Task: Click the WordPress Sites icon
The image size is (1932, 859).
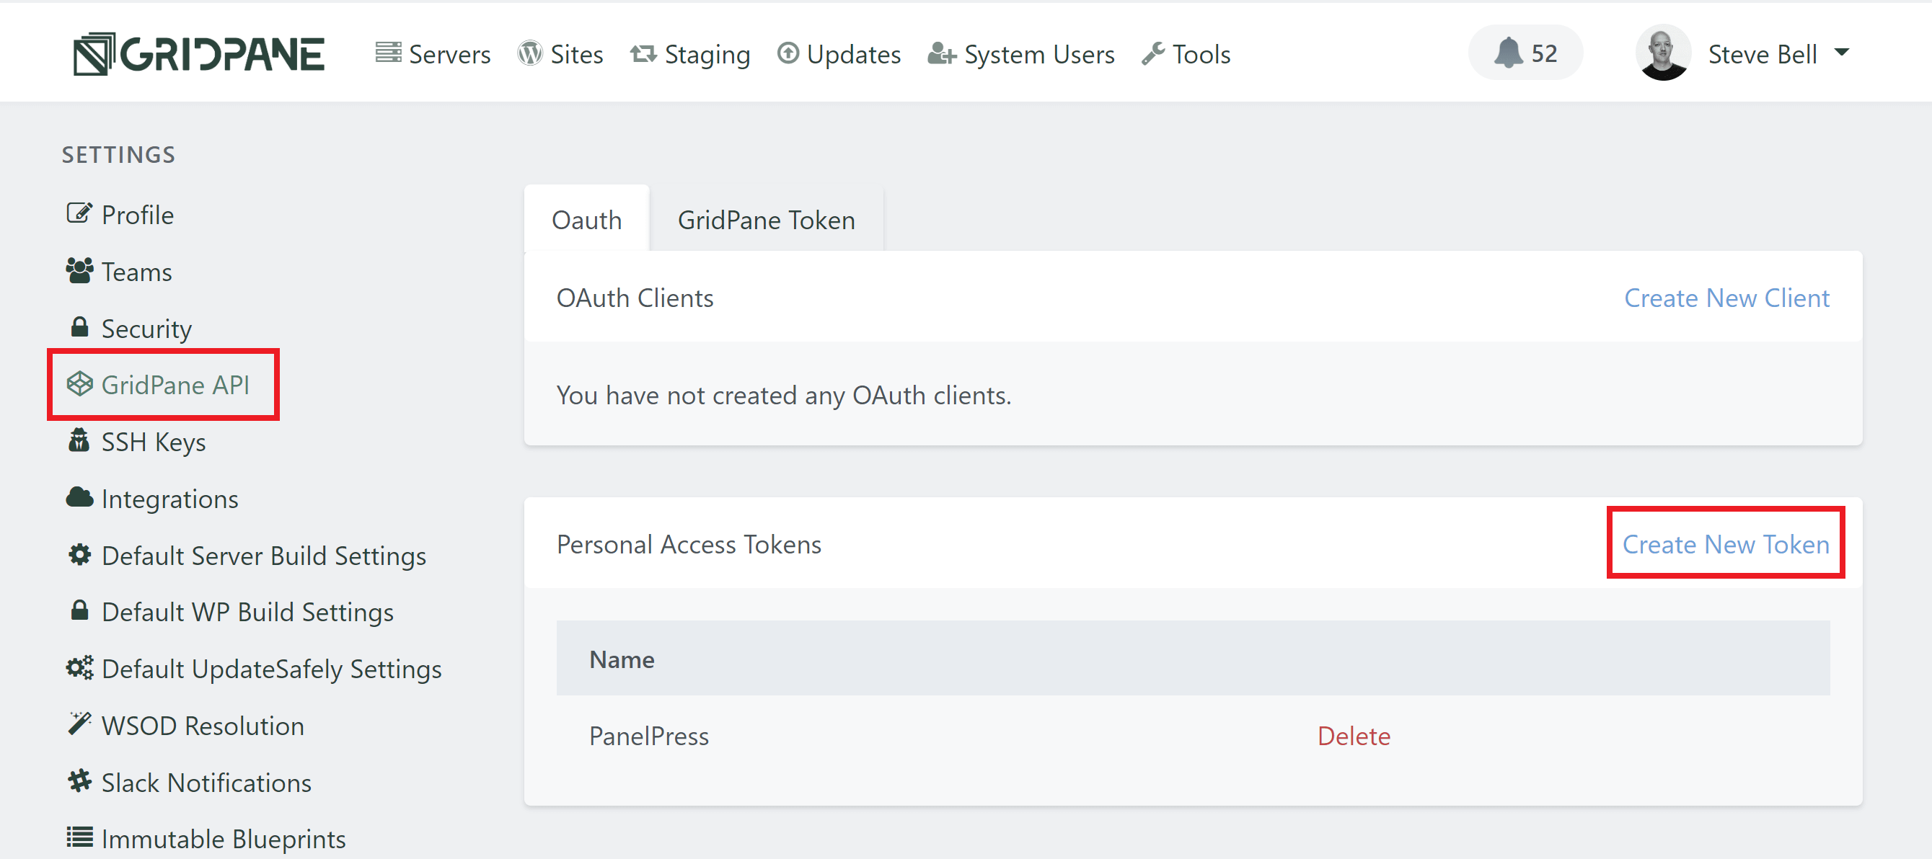Action: pos(529,53)
